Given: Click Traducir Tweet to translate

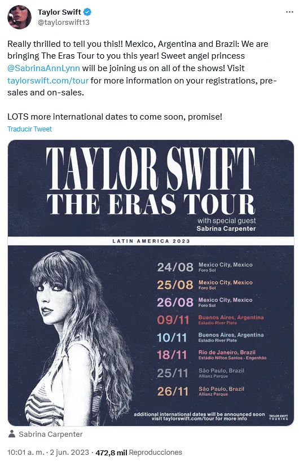Looking at the screenshot, I should click(29, 129).
